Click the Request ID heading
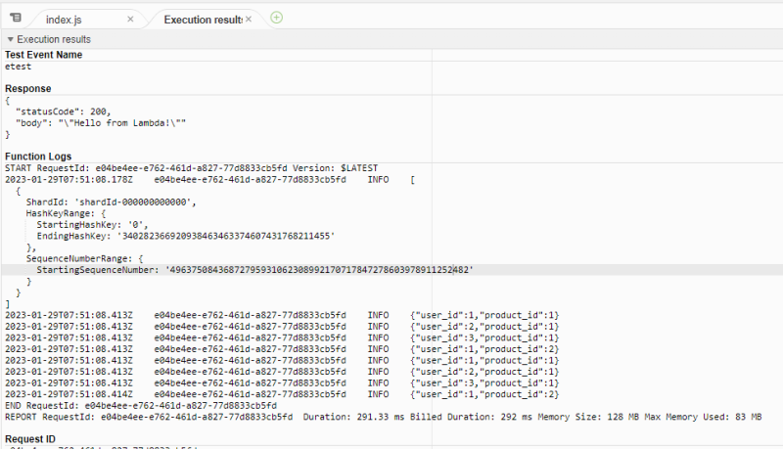The image size is (783, 449). coord(31,439)
